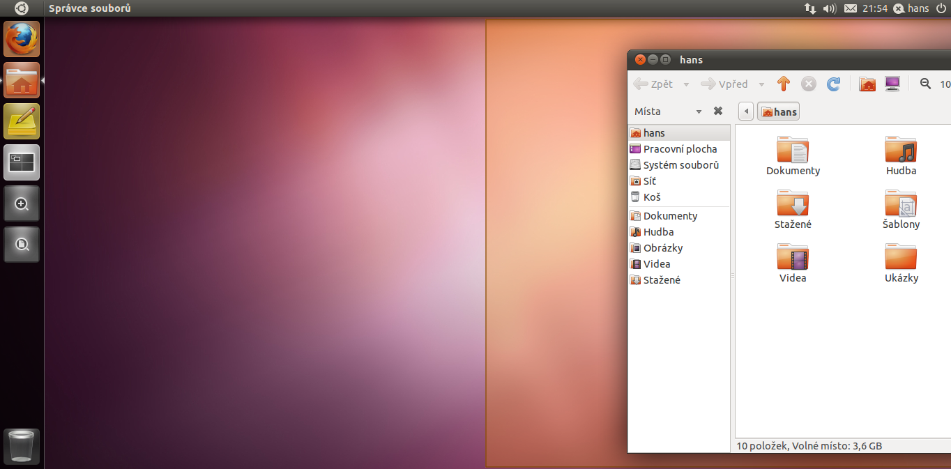The width and height of the screenshot is (951, 469).
Task: Open the power session menu icon
Action: click(941, 8)
